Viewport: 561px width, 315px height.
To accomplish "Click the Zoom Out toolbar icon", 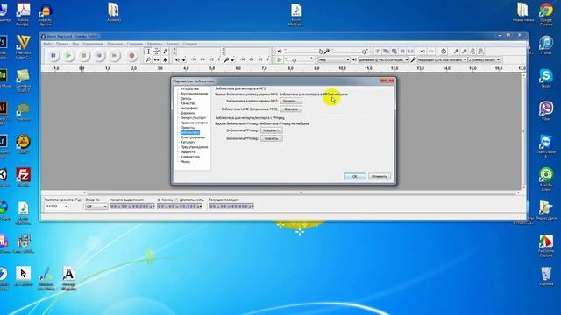I will [464, 52].
